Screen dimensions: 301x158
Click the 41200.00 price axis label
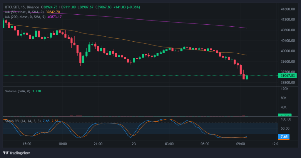[x=287, y=19]
